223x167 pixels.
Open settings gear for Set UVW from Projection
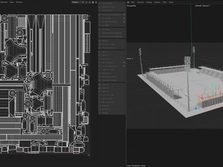click(124, 14)
